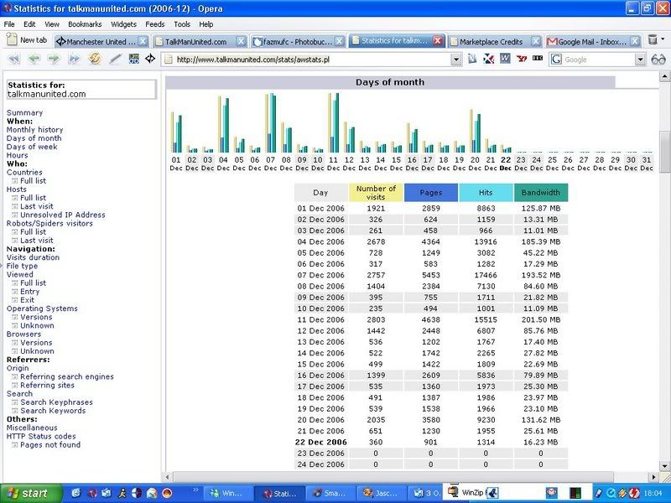Click the Yahoo search shortcut icon
The height and width of the screenshot is (503, 671).
point(521,60)
